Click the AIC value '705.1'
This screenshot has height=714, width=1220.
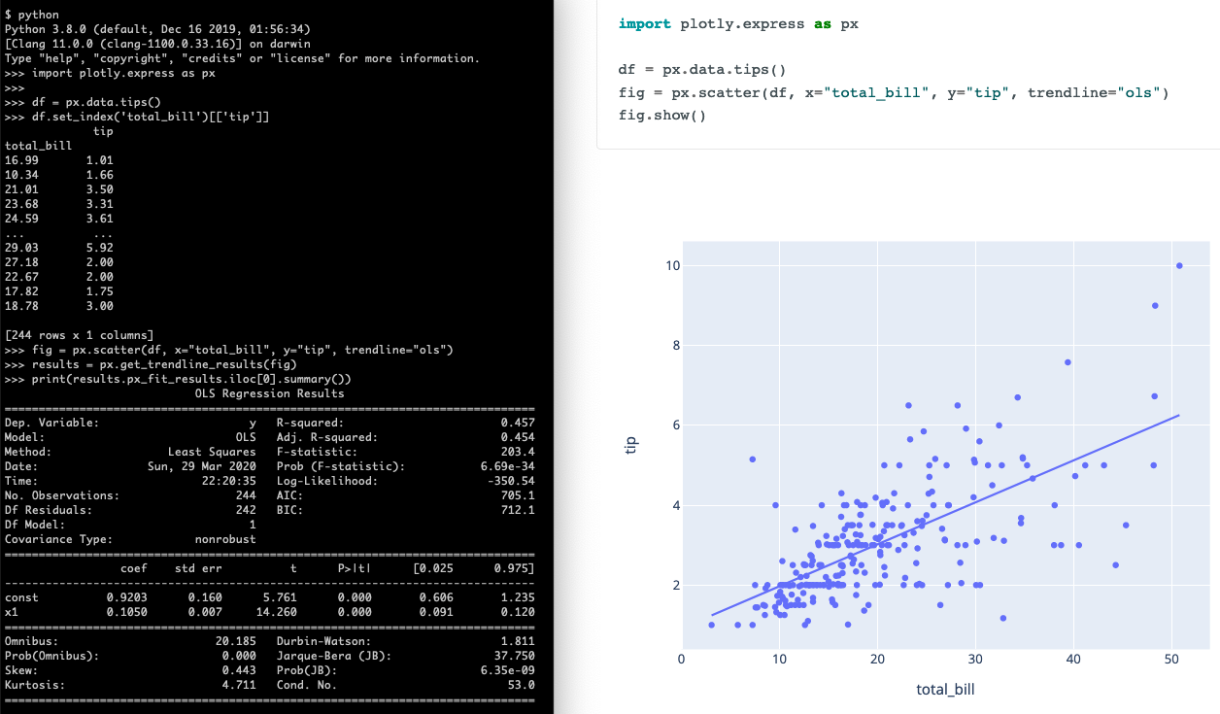click(517, 495)
